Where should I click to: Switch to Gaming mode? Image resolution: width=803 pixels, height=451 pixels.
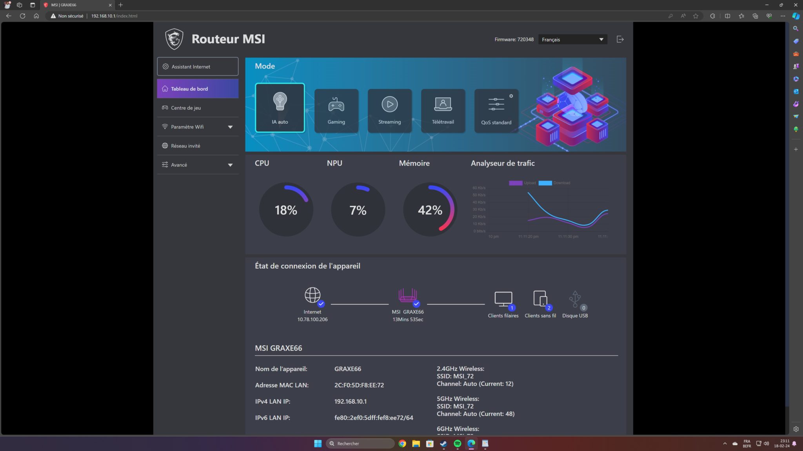point(336,111)
